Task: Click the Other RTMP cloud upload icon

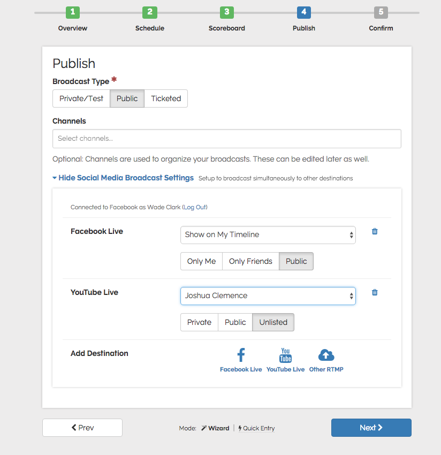Action: coord(326,355)
